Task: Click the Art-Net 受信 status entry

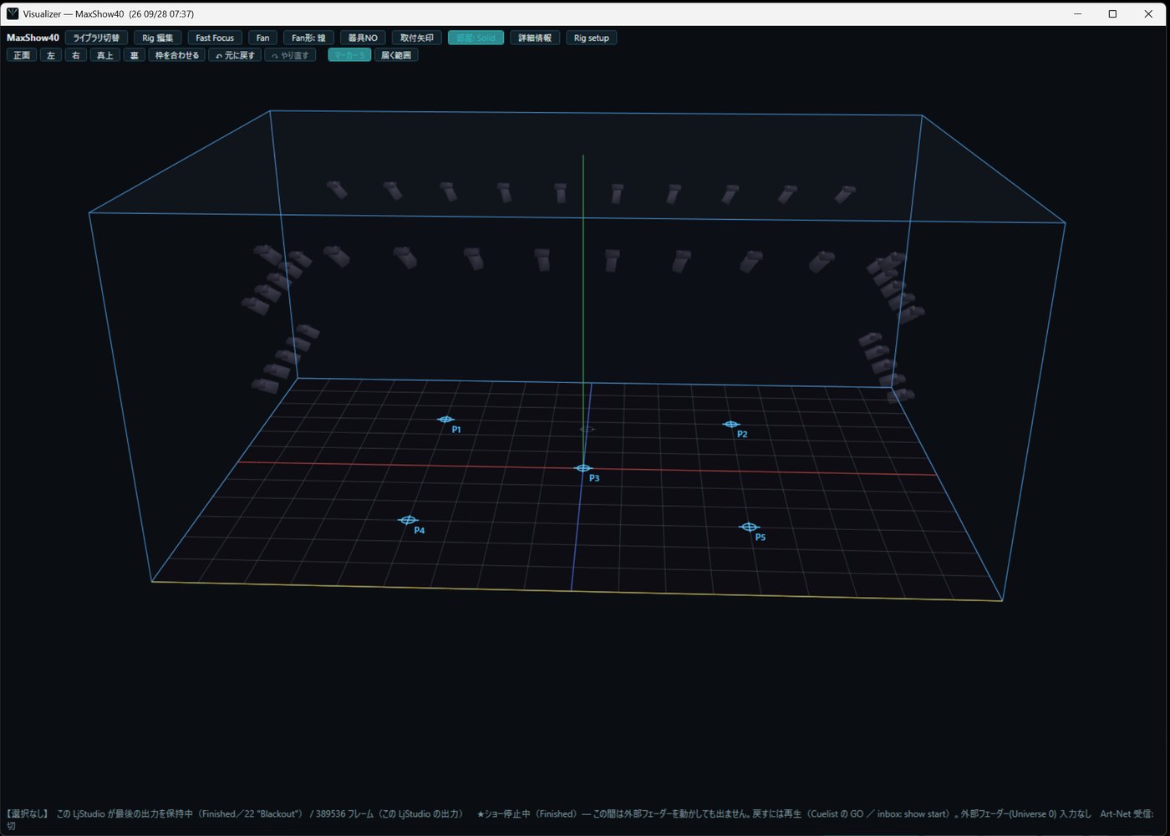Action: [1127, 813]
